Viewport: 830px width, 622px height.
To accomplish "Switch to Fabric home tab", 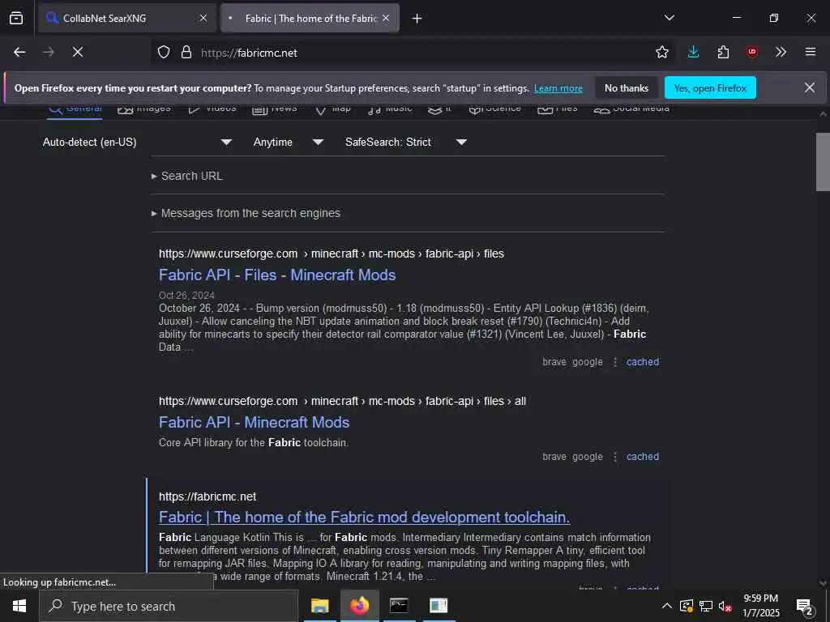I will coord(310,18).
